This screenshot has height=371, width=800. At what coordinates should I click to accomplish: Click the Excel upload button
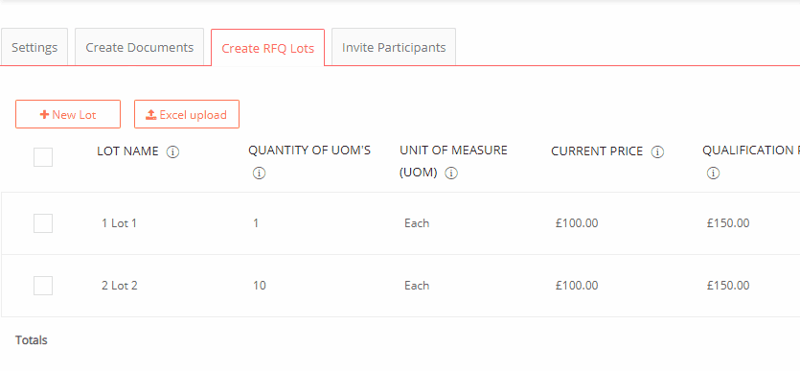coord(187,114)
